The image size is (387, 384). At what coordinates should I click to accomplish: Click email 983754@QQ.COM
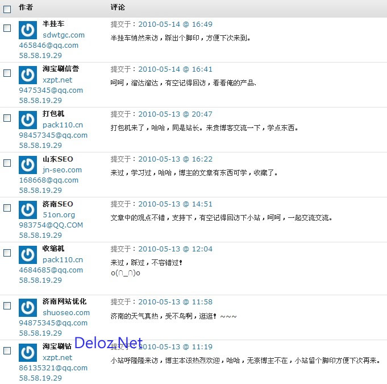(x=51, y=225)
